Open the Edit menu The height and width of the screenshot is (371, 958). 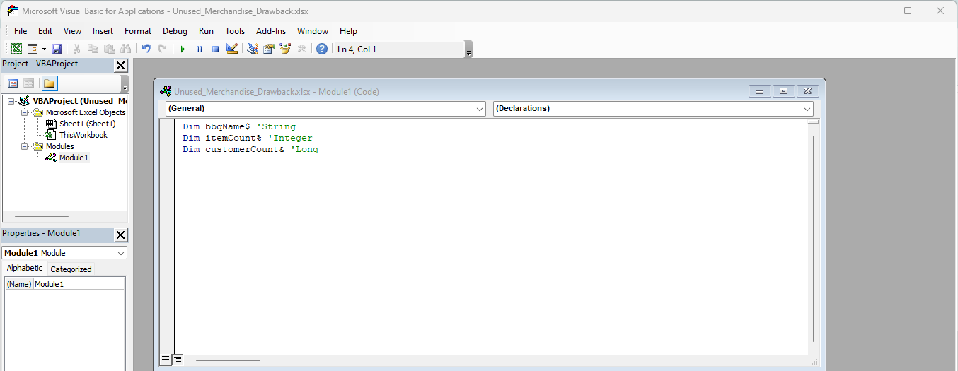[x=45, y=31]
